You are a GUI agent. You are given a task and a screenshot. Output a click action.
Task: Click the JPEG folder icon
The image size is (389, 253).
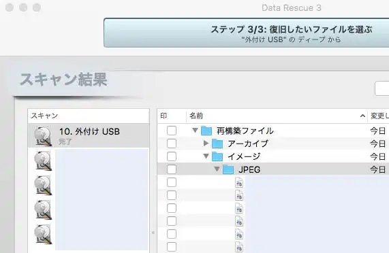coord(228,169)
